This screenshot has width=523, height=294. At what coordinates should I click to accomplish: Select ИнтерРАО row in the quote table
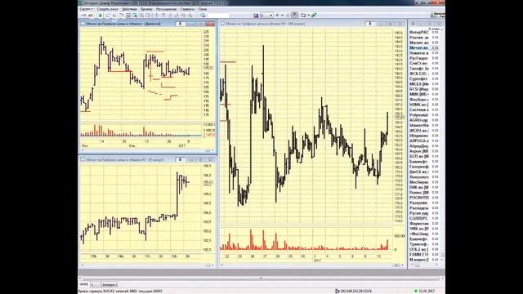point(424,33)
